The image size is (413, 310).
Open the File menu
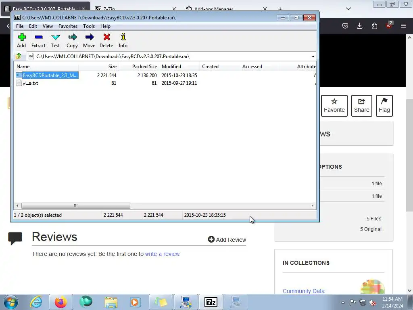click(20, 26)
